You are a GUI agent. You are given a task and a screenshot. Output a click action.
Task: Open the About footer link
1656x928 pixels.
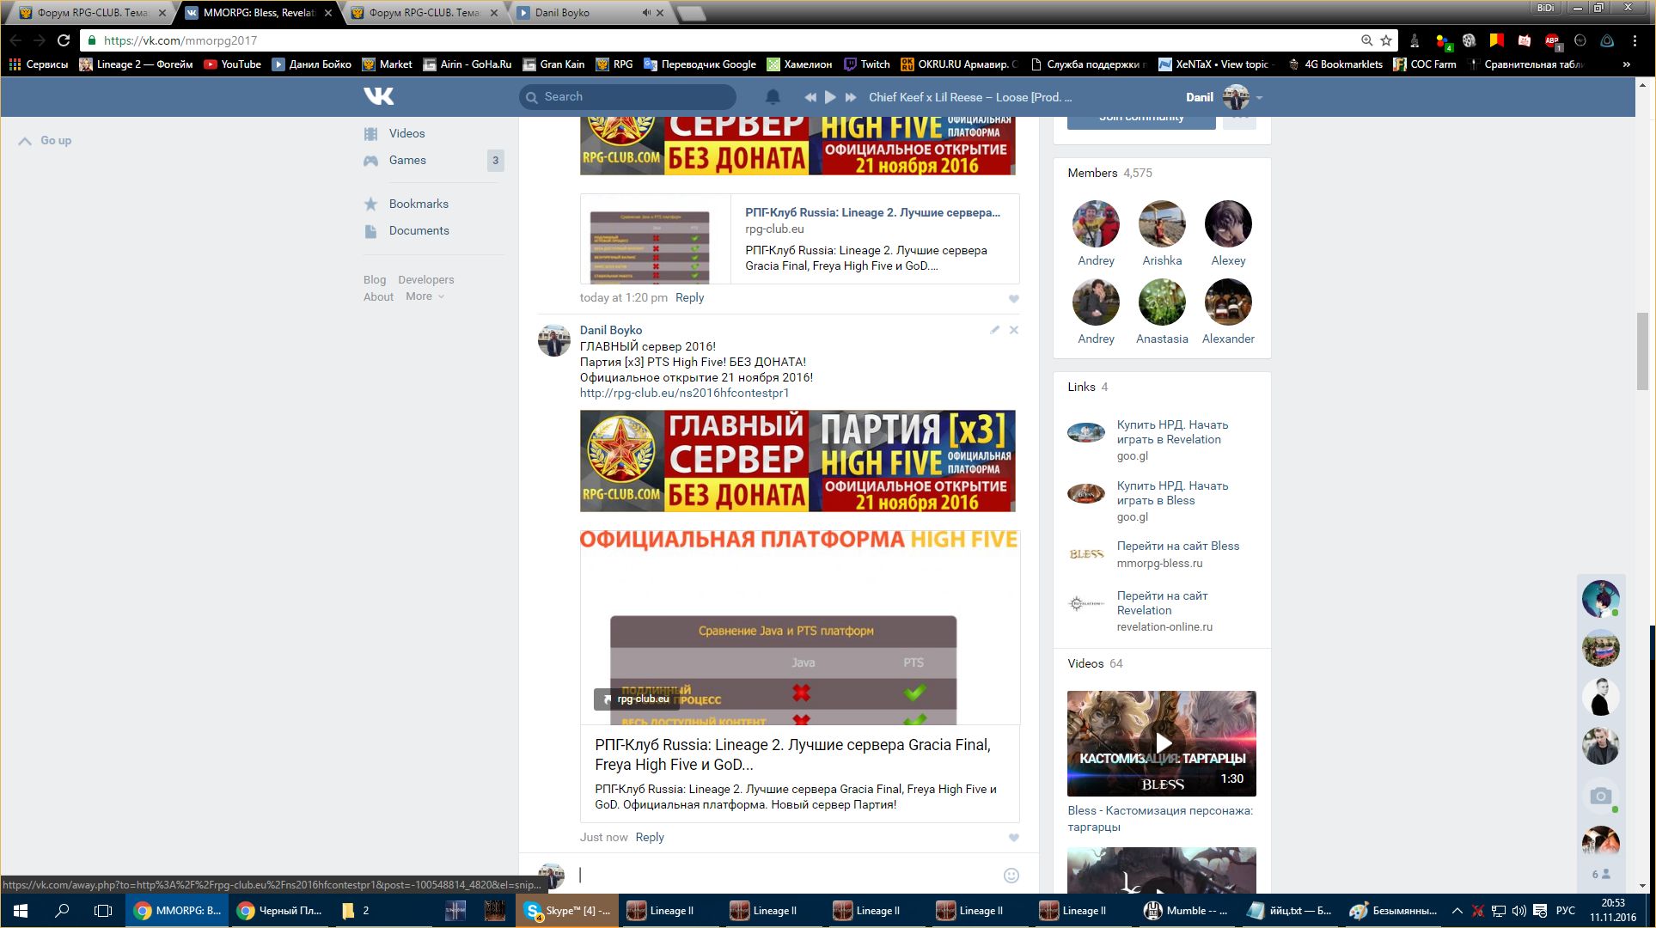(x=378, y=296)
